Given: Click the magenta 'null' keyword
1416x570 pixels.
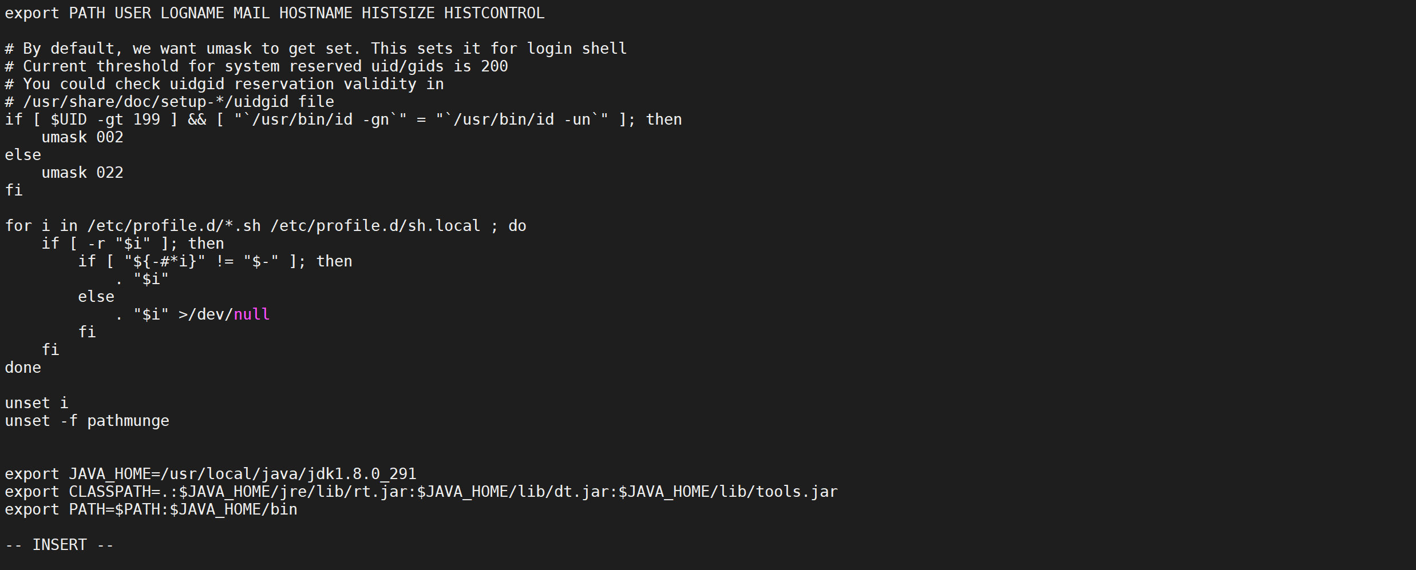Looking at the screenshot, I should pos(252,314).
